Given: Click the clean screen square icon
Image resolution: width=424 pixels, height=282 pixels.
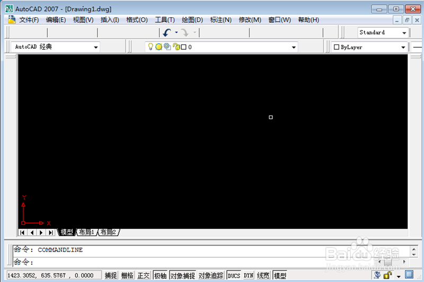Looking at the screenshot, I should click(x=409, y=275).
